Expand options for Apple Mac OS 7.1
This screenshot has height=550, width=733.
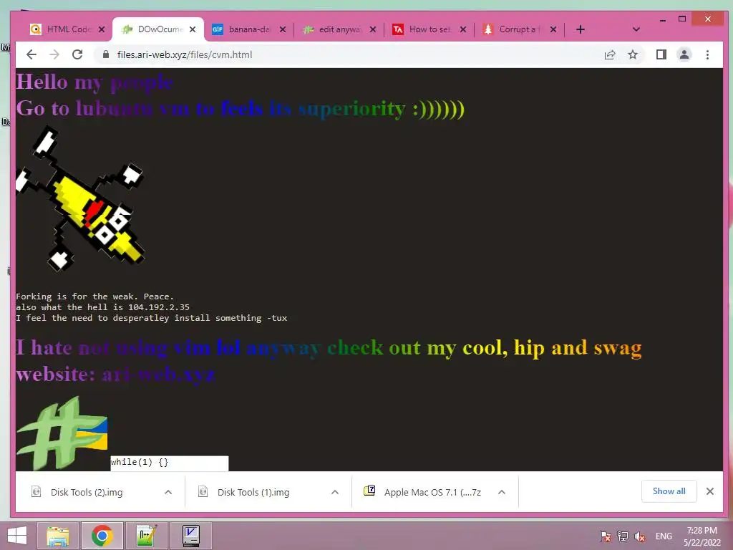(x=502, y=492)
